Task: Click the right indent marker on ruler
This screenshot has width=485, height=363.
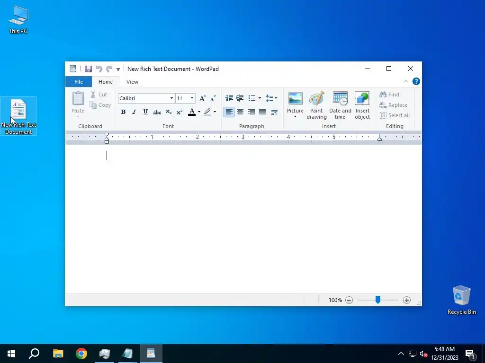Action: pyautogui.click(x=379, y=138)
